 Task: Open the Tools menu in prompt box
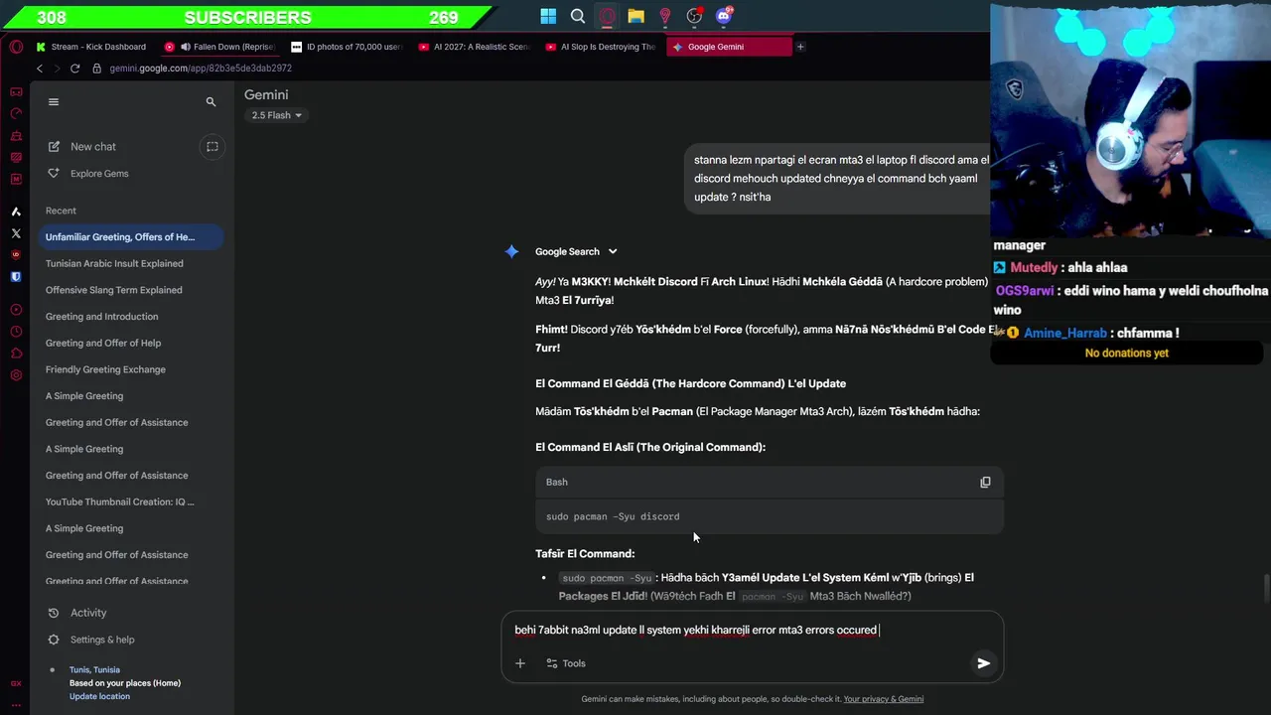(x=566, y=663)
